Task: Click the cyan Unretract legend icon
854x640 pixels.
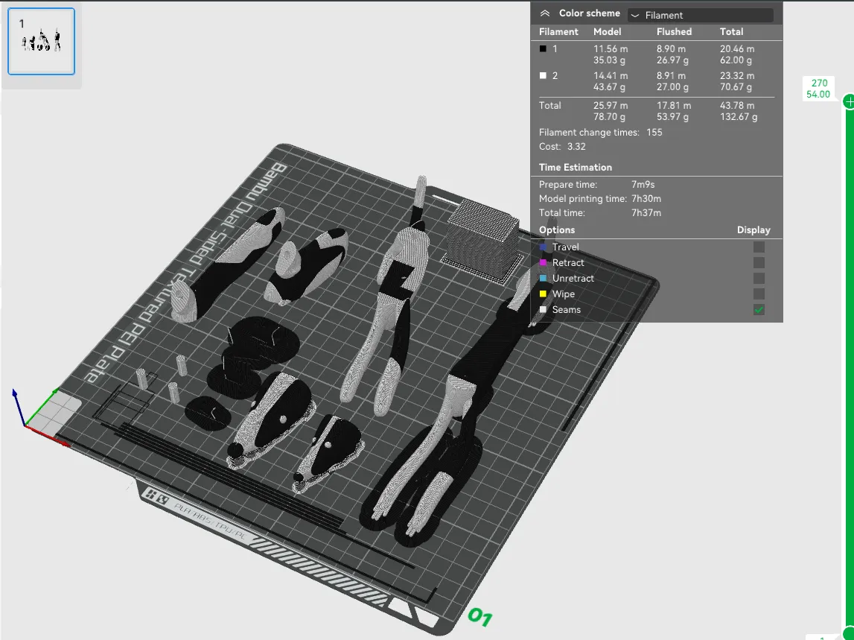Action: pos(543,279)
